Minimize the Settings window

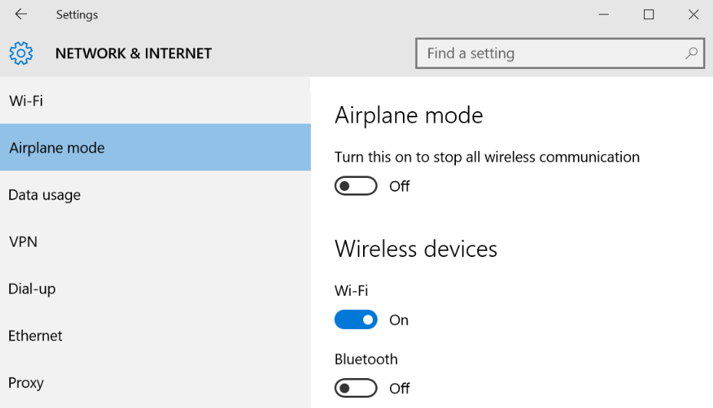tap(604, 15)
